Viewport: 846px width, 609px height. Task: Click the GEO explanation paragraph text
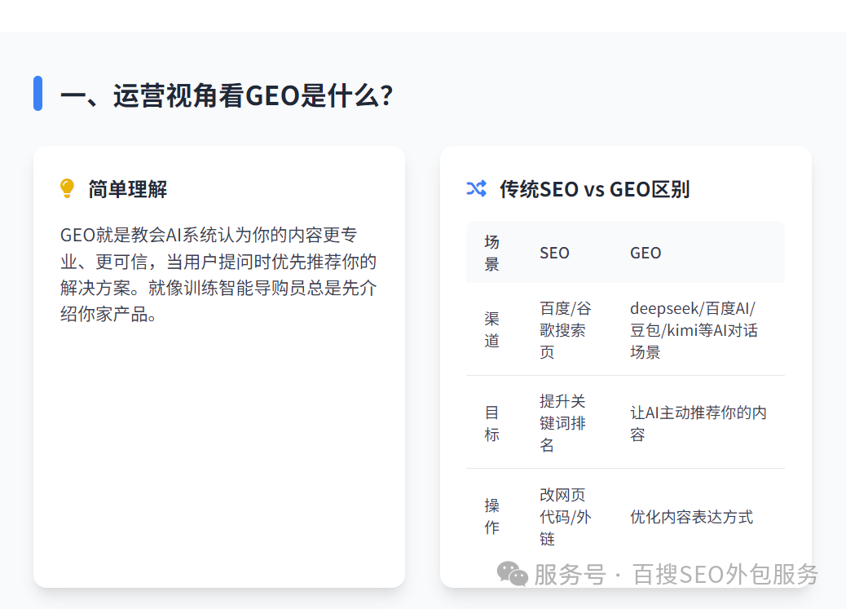218,275
